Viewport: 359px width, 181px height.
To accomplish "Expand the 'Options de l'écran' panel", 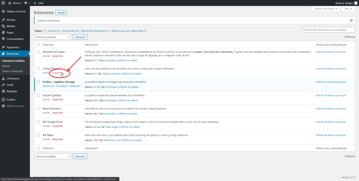I will pyautogui.click(x=325, y=9).
